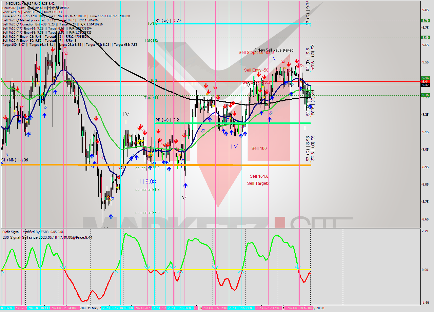The width and height of the screenshot is (434, 312).
Task: Select the 'Sell Entry -50' label
Action: pos(256,70)
